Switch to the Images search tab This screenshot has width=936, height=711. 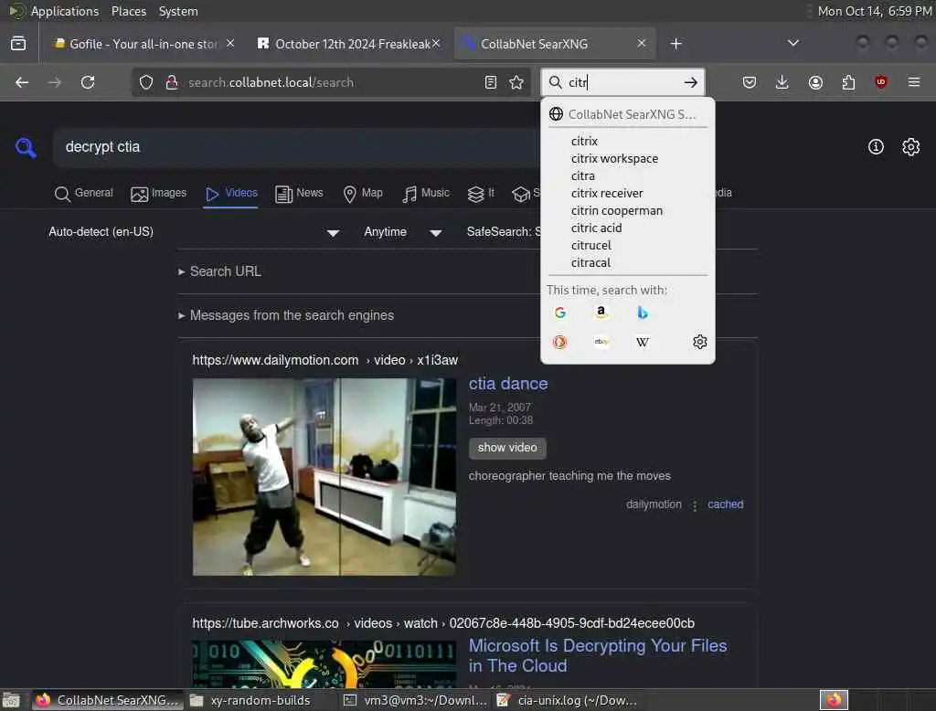pos(159,194)
